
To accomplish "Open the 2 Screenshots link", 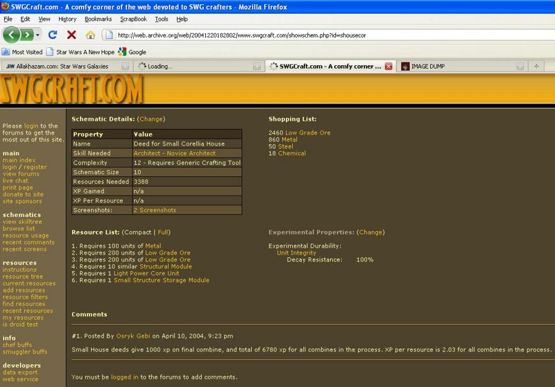I will (x=155, y=210).
